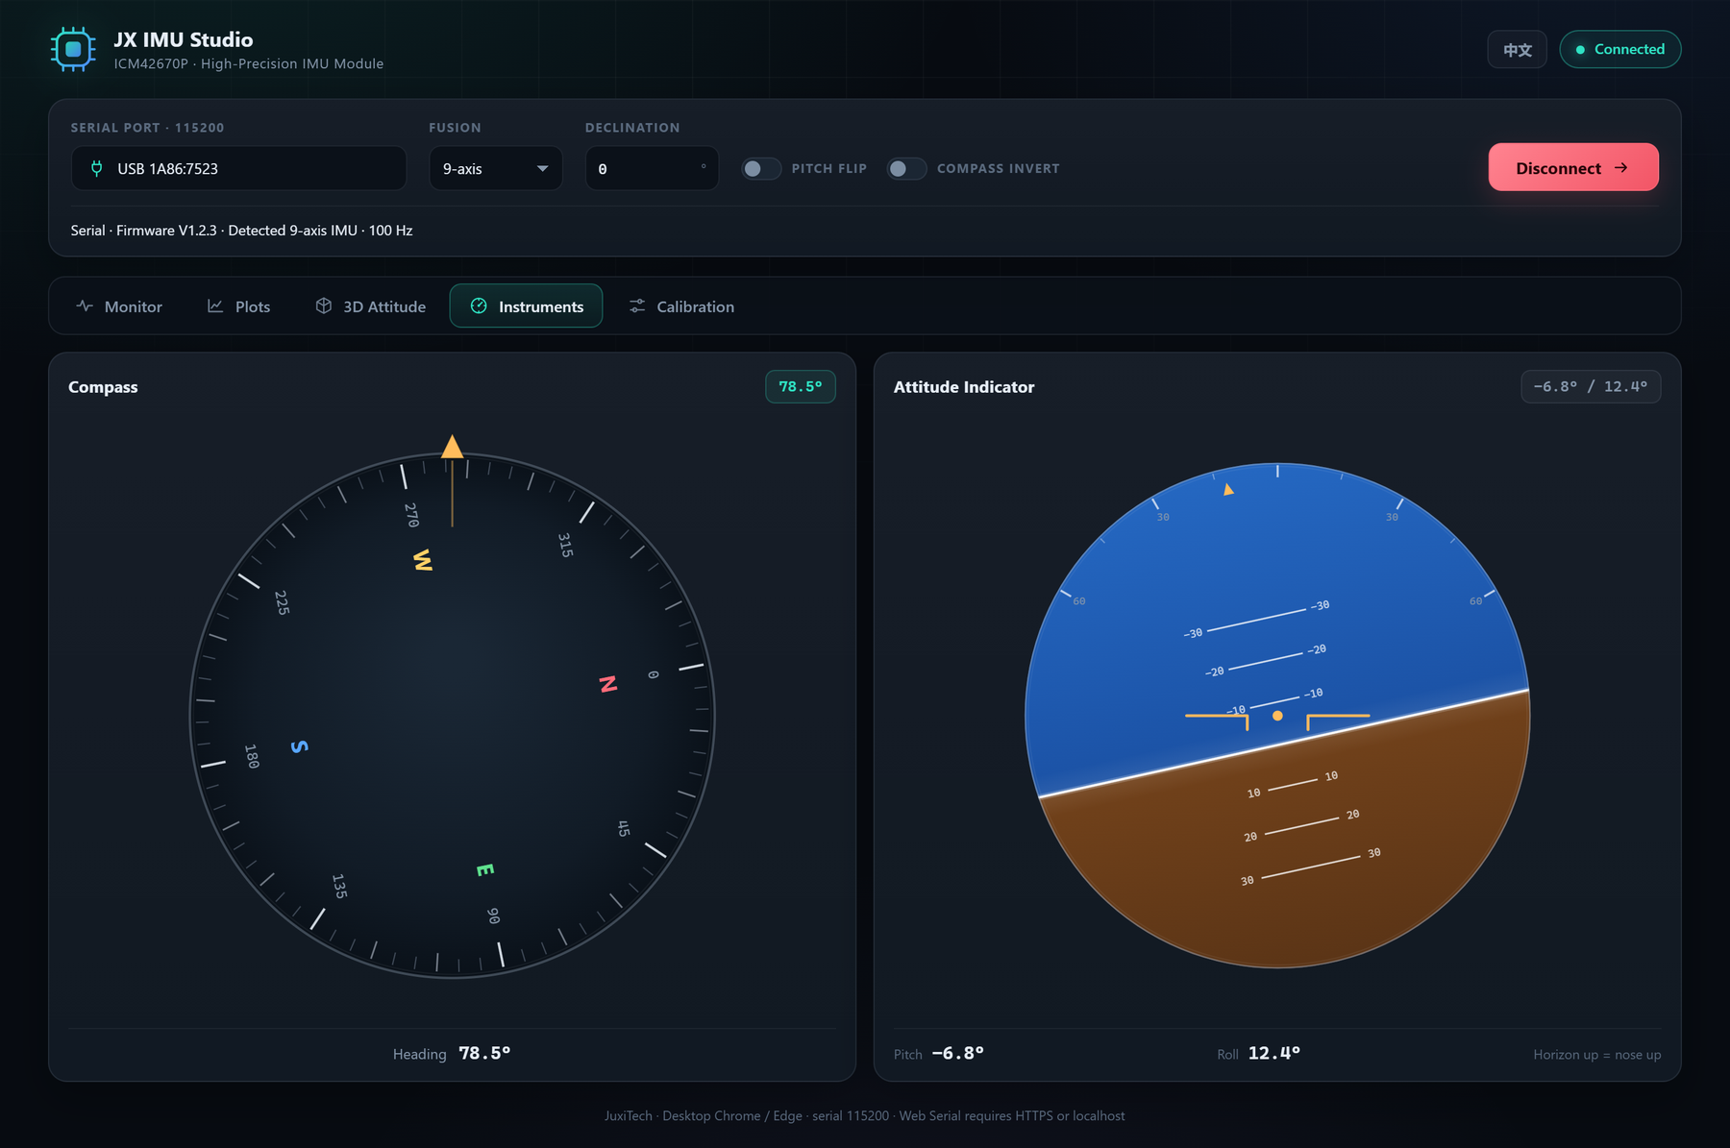Click the orange roll pointer triangle
Image resolution: width=1730 pixels, height=1148 pixels.
pos(1227,489)
